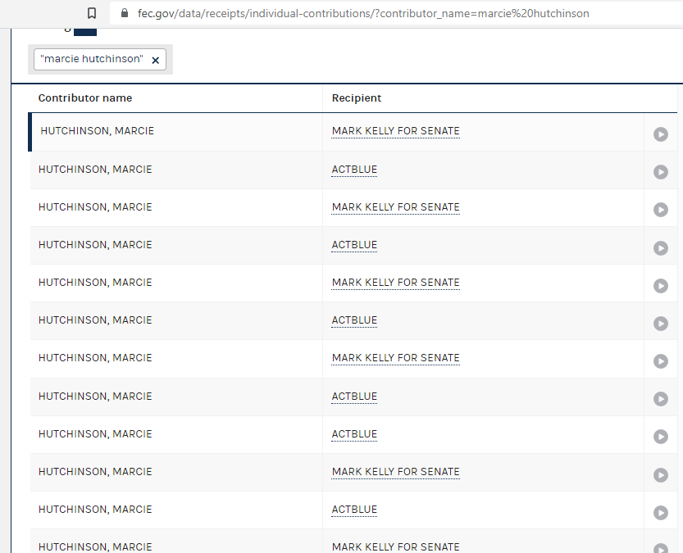683x553 pixels.
Task: Expand details arrow on the seventh row
Action: 660,361
